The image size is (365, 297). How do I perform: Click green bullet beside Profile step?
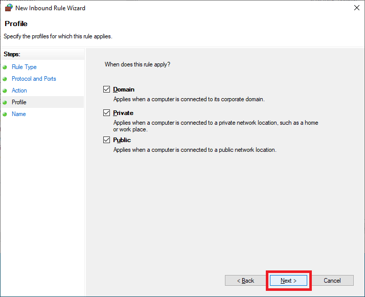(x=5, y=102)
